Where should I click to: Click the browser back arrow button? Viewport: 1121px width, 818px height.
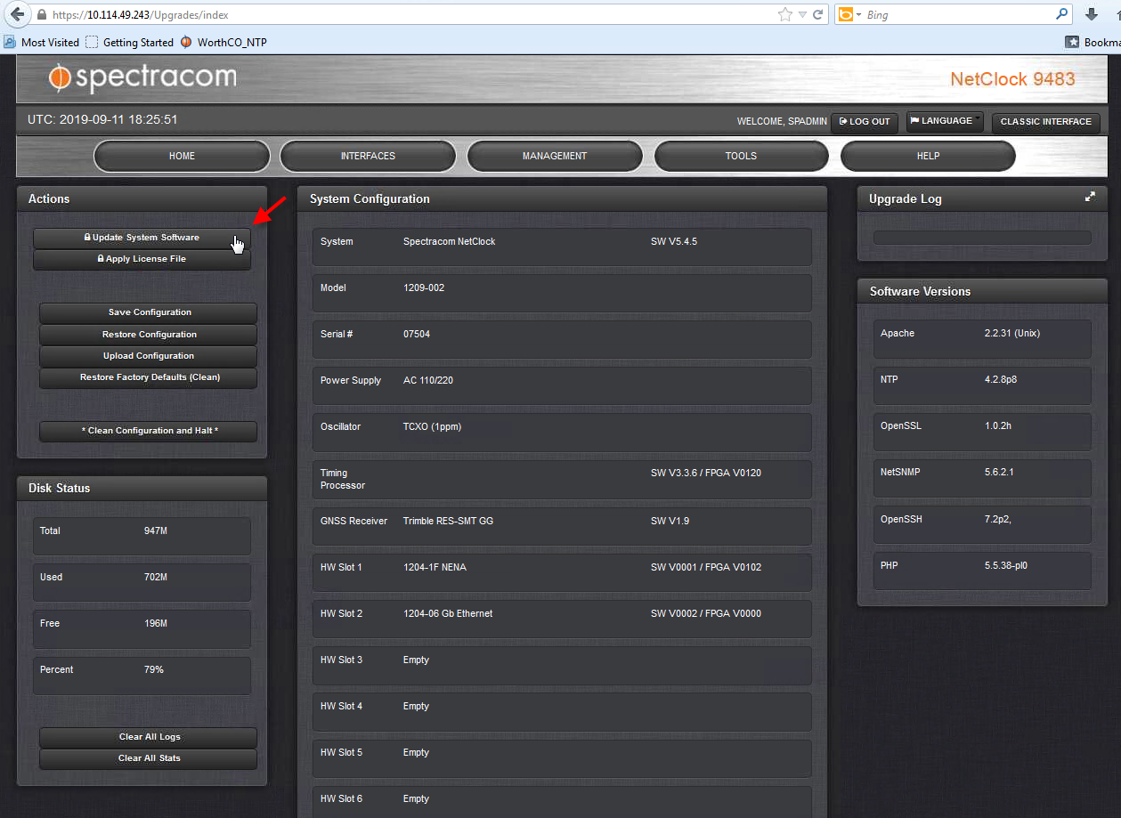click(x=17, y=14)
